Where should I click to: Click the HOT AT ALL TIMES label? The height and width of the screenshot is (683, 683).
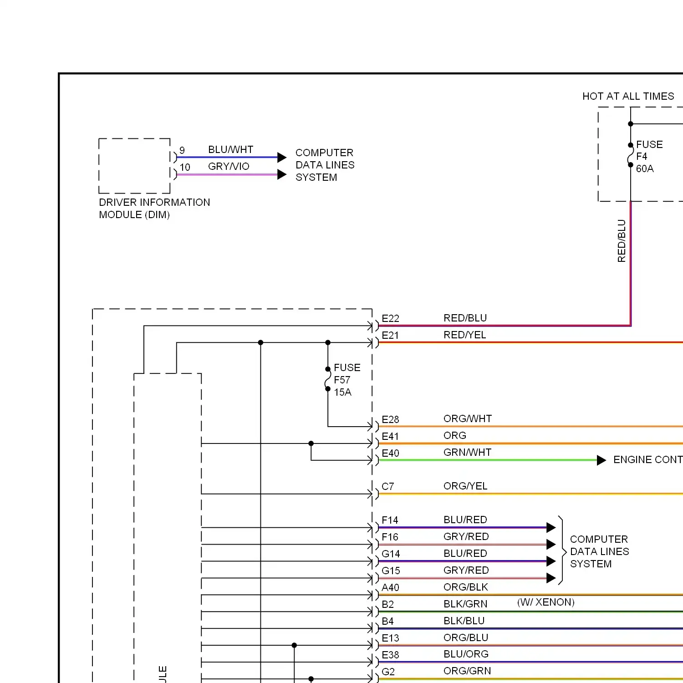pyautogui.click(x=628, y=96)
